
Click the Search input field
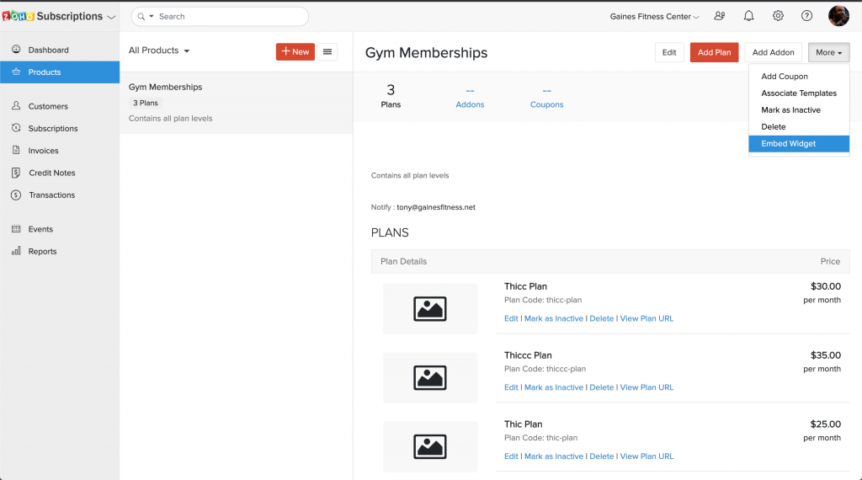click(227, 17)
